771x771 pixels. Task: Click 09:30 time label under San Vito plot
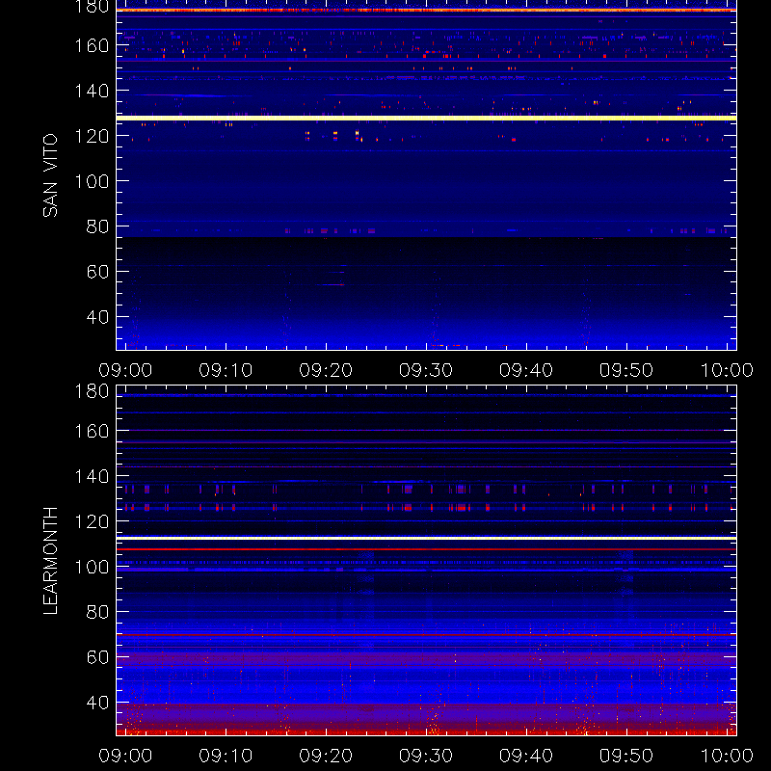426,370
